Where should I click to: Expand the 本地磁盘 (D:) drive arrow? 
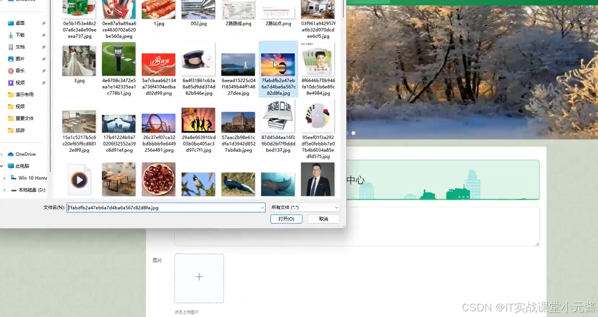pyautogui.click(x=4, y=190)
